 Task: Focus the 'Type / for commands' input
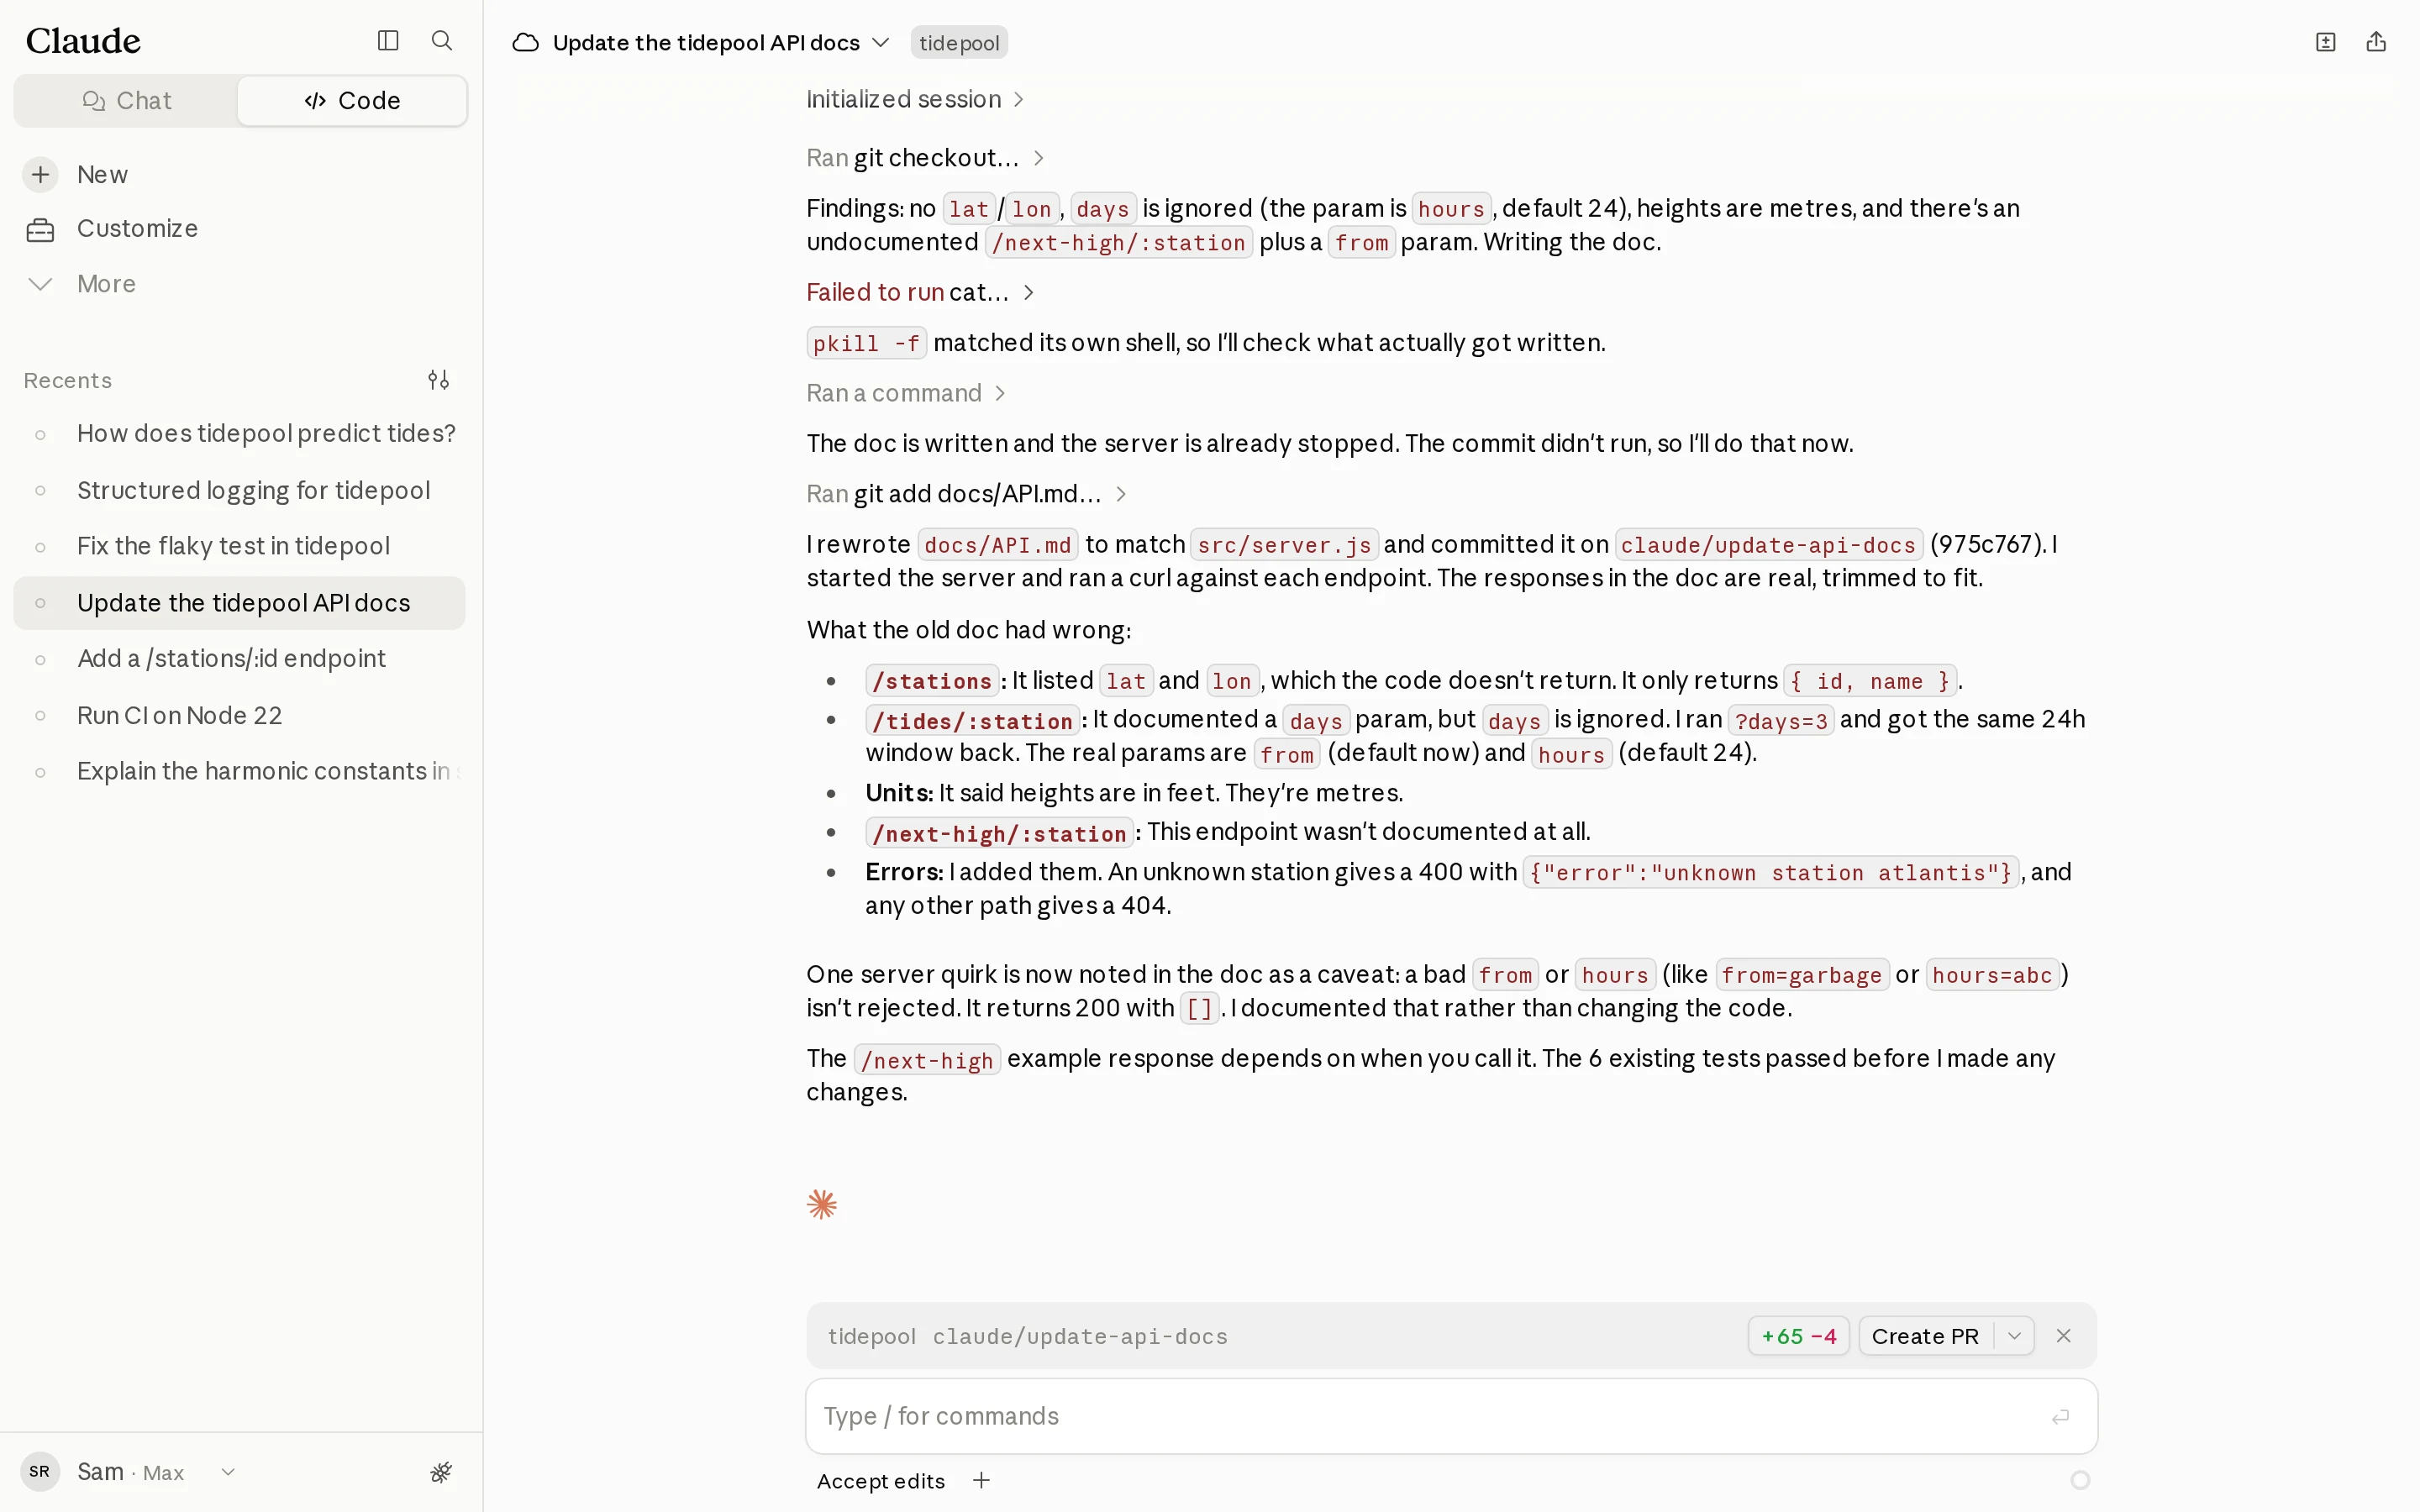coord(1451,1417)
